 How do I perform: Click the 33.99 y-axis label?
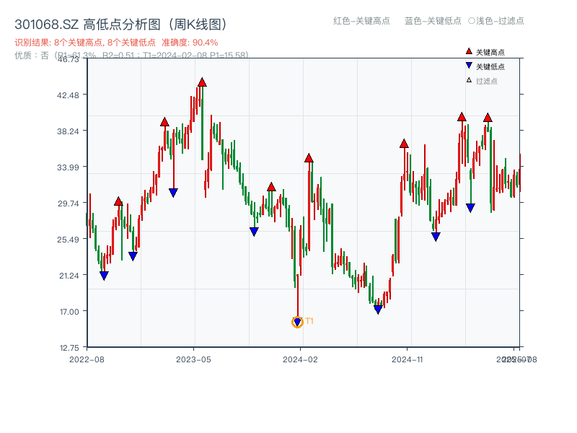pos(68,167)
